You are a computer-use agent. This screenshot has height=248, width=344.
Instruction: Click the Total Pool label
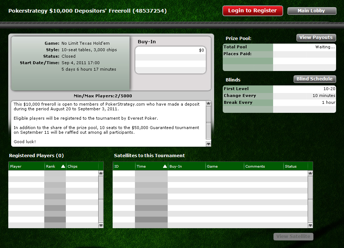pos(235,47)
